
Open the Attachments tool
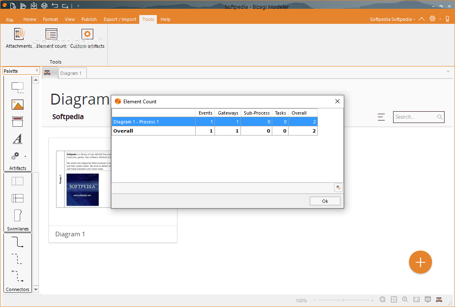coord(19,38)
